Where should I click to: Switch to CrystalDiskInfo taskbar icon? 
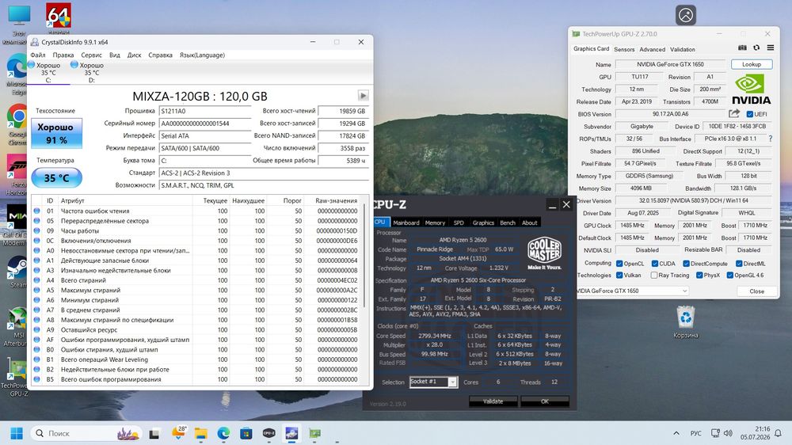click(291, 433)
